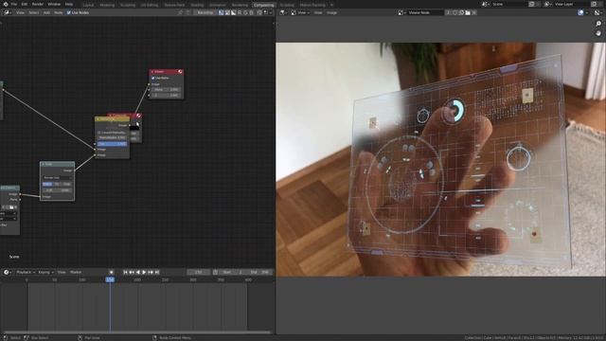Open image editor mode dropdown labeled View
Image resolution: width=606 pixels, height=341 pixels.
pos(301,12)
